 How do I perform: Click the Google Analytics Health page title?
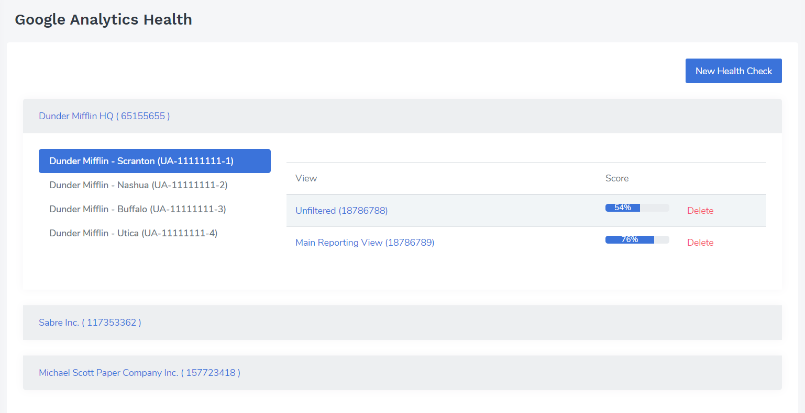(104, 19)
